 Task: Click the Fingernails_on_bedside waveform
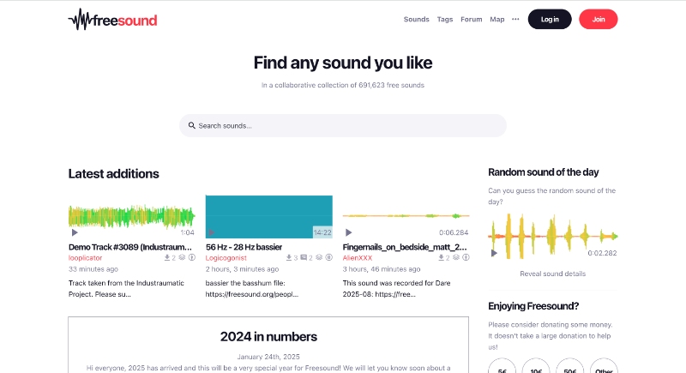(x=406, y=215)
